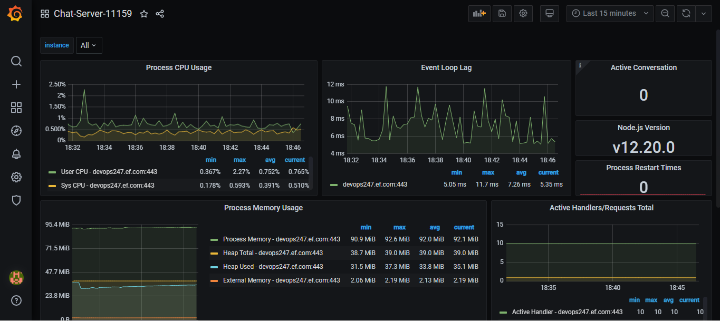Star the Chat-Server-11159 dashboard
This screenshot has width=720, height=321.
click(144, 14)
